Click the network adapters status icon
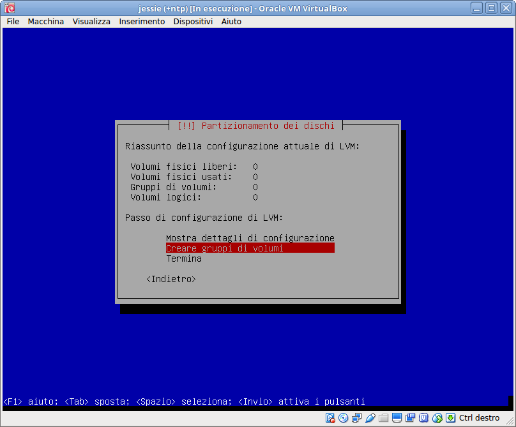This screenshot has width=516, height=427. pyautogui.click(x=357, y=418)
